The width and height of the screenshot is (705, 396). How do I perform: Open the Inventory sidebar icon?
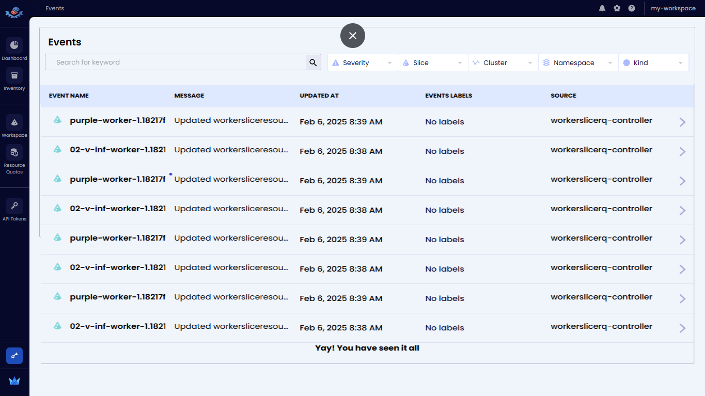[14, 76]
